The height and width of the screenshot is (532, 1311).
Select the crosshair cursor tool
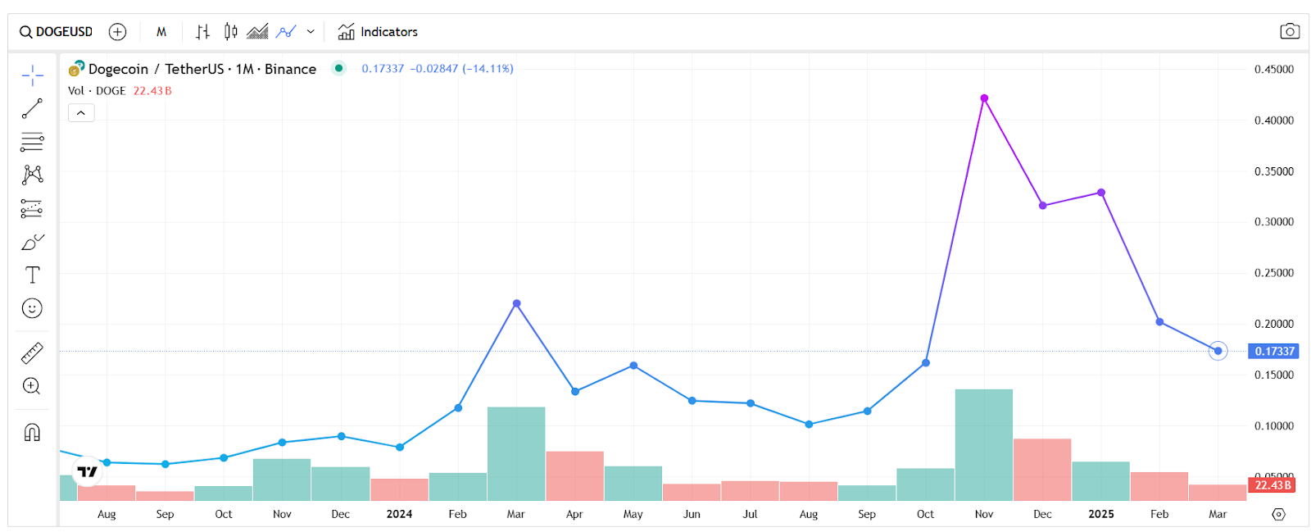pyautogui.click(x=32, y=76)
